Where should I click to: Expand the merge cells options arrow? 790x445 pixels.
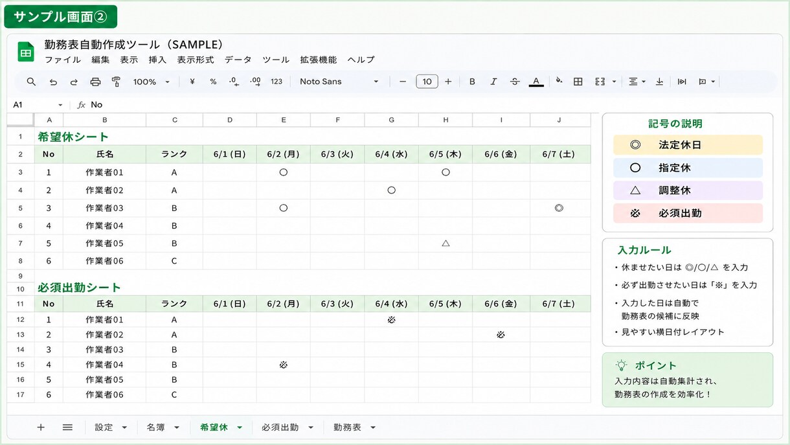pyautogui.click(x=614, y=82)
